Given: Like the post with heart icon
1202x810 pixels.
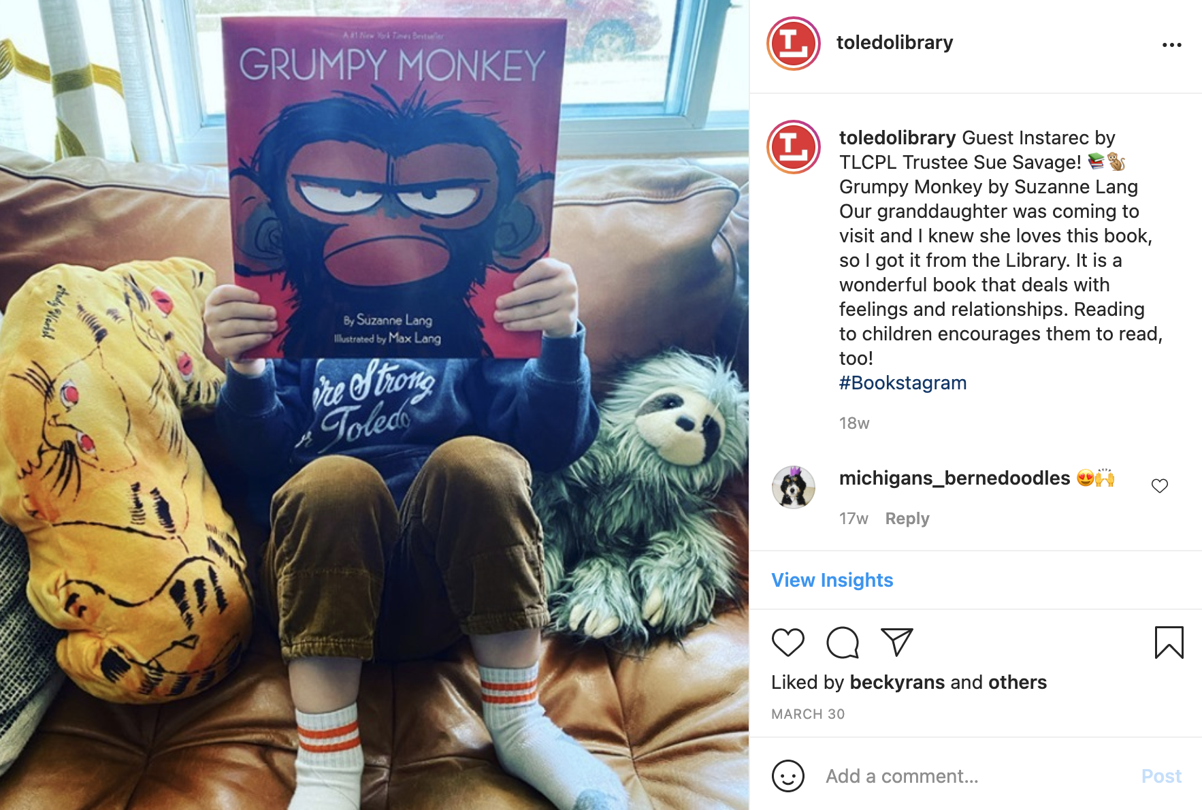Looking at the screenshot, I should tap(788, 642).
